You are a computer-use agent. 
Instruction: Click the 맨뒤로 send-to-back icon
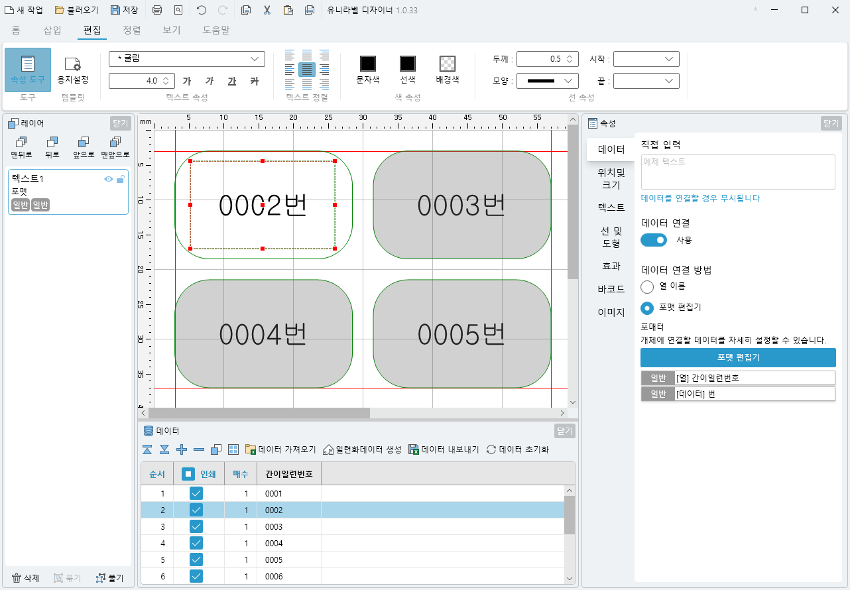point(21,142)
